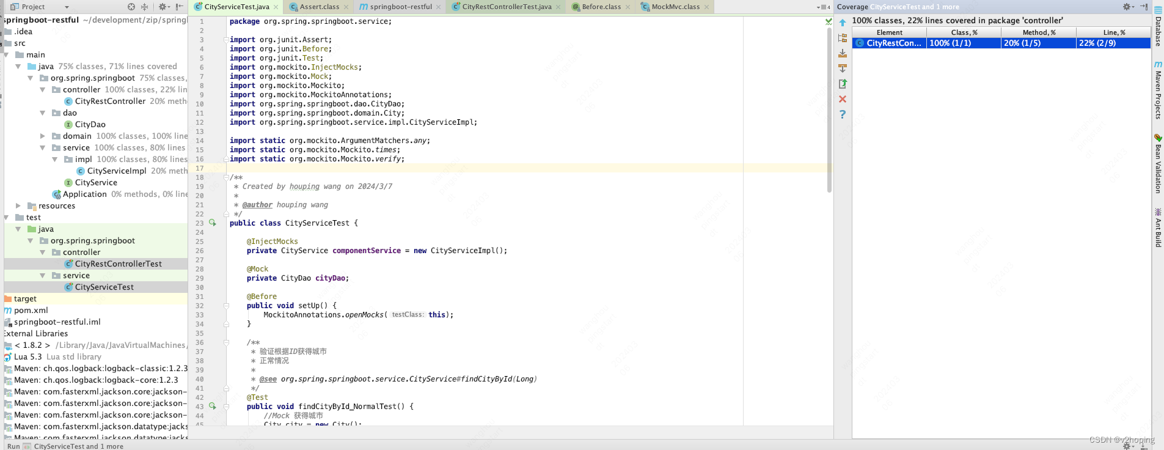Open the Database tool window on right sidebar

(1158, 26)
